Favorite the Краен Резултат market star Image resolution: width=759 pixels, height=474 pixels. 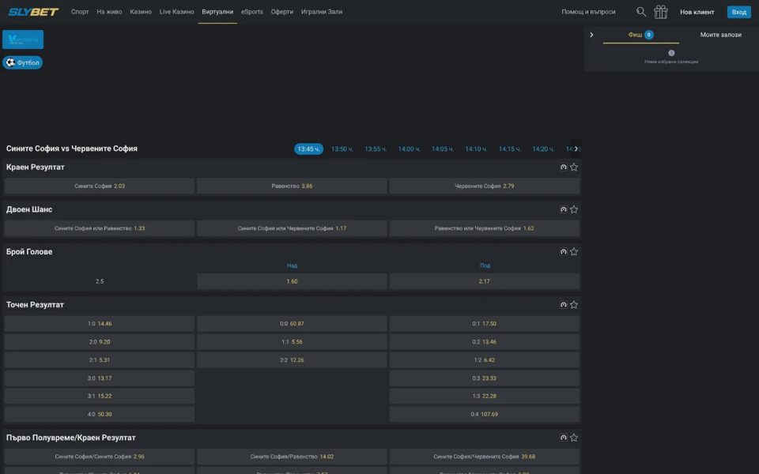(574, 167)
